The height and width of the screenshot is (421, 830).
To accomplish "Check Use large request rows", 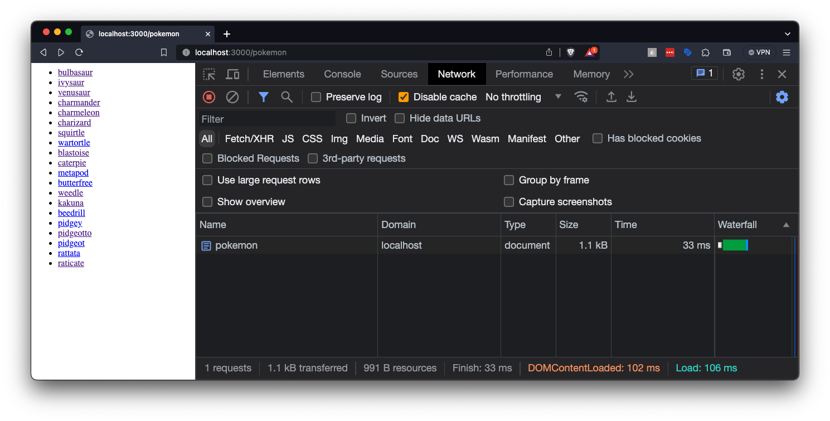I will 207,180.
